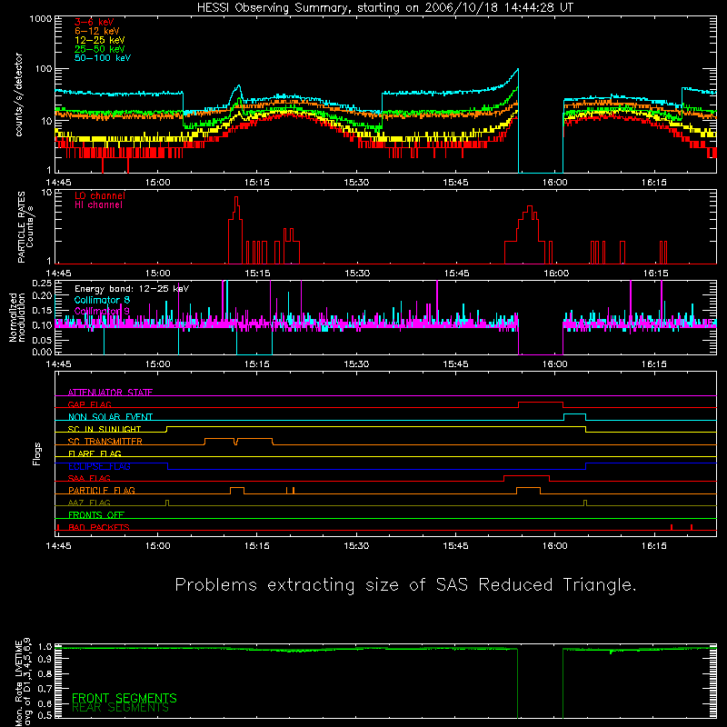Screen dimensions: 727x727
Task: Click the 0.25 value on modulation axis
Action: 42,284
